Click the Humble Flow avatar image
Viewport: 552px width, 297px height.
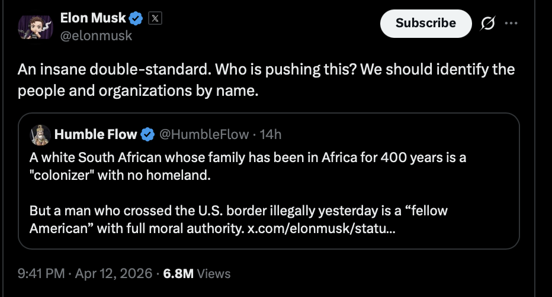coord(40,134)
